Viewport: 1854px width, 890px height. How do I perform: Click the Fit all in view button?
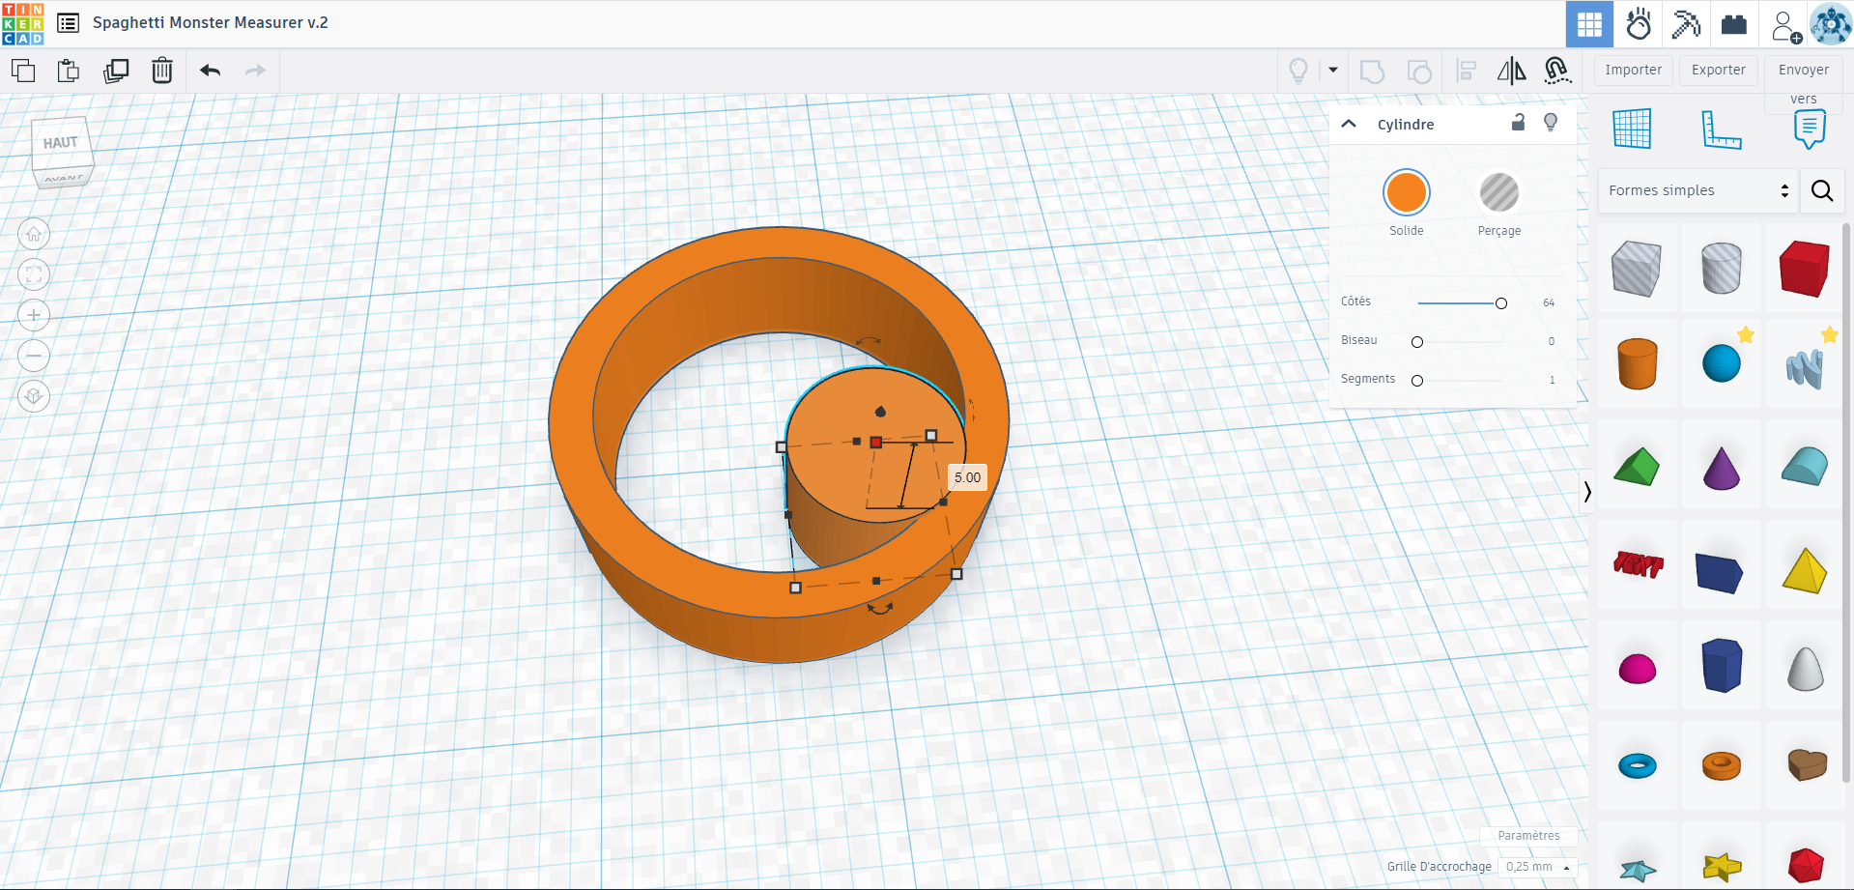34,274
